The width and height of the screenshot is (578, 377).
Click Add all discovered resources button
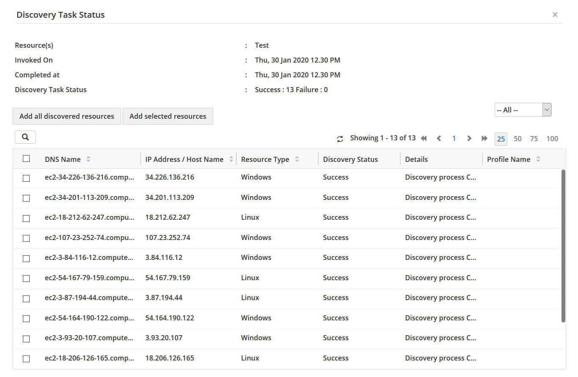67,116
